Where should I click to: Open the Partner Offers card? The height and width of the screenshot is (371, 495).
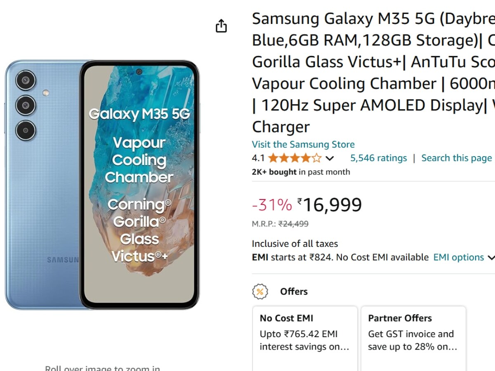(x=413, y=332)
